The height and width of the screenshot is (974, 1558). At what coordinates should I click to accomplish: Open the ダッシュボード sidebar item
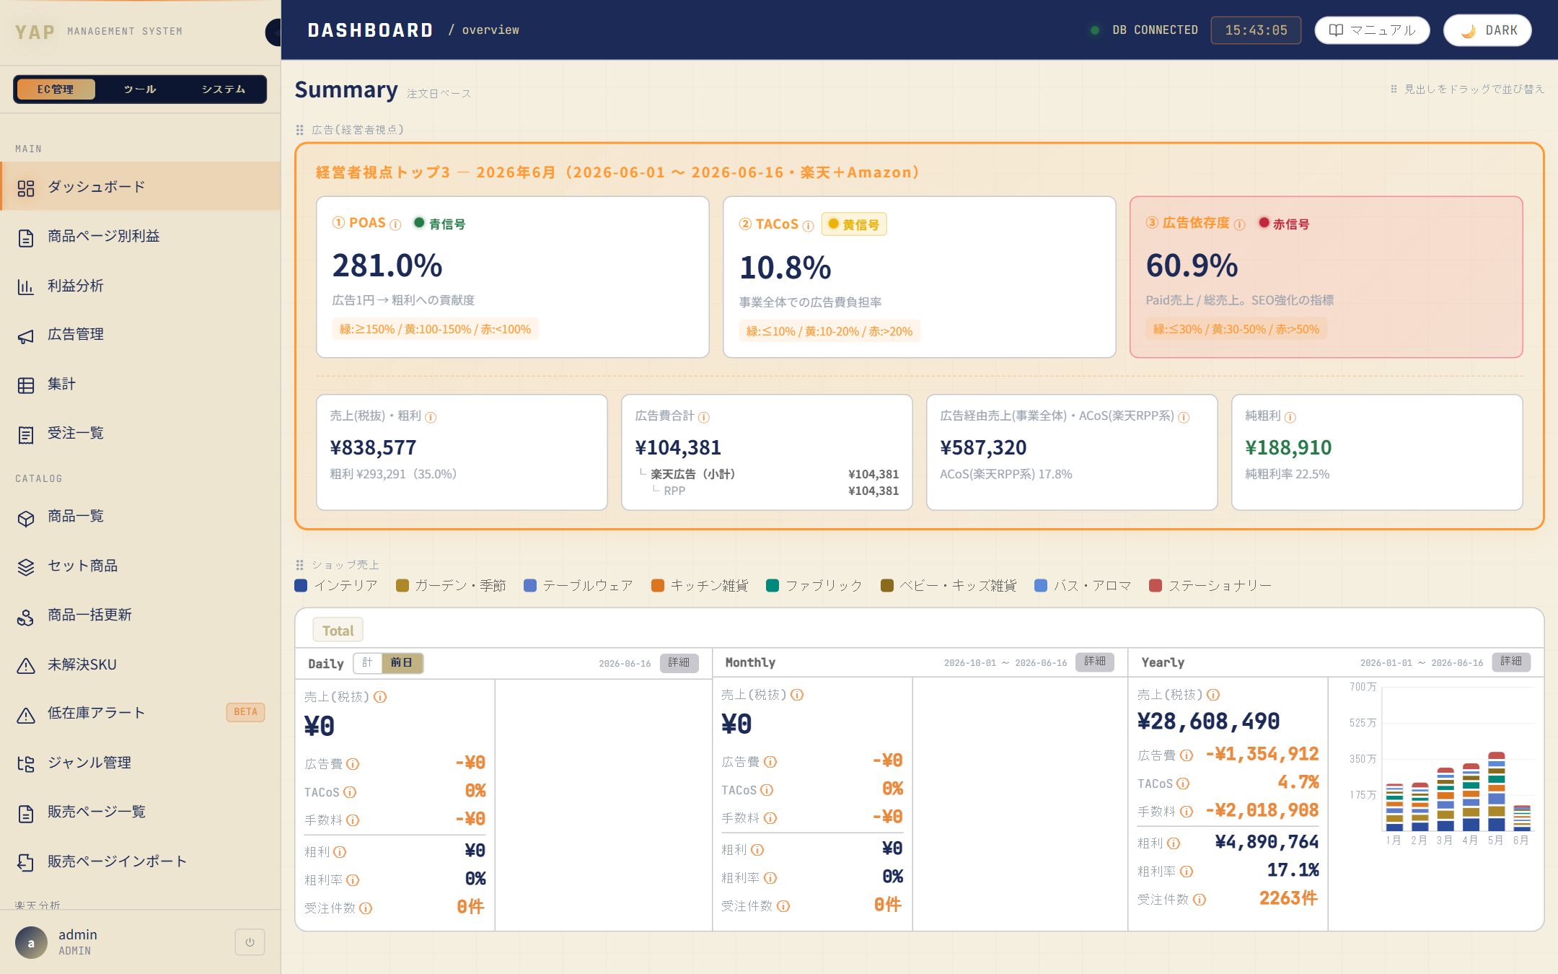point(141,187)
